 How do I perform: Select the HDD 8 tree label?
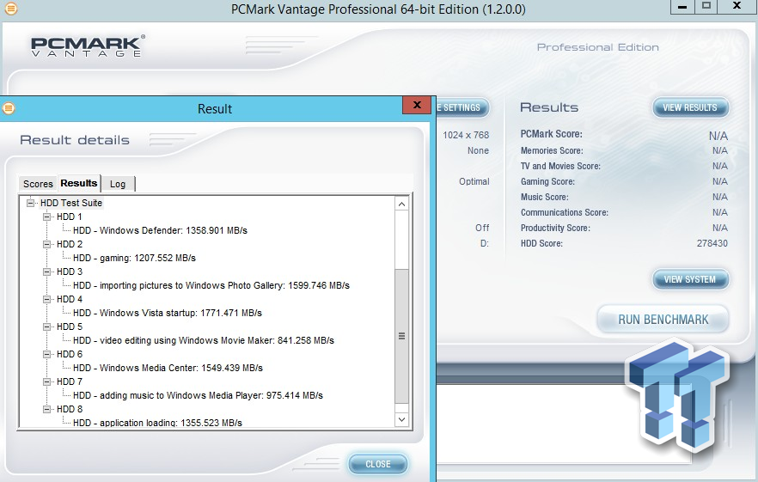[x=69, y=410]
